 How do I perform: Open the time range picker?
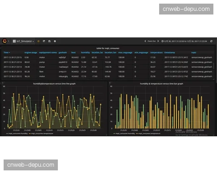coord(184,41)
